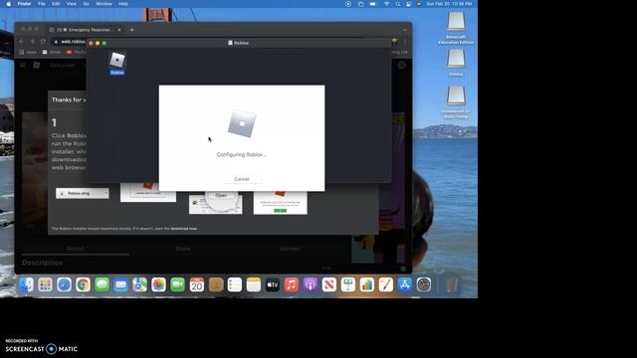Viewport: 637px width, 358px height.
Task: Click the Open step thumbnail in the install instructions
Action: pyautogui.click(x=216, y=203)
